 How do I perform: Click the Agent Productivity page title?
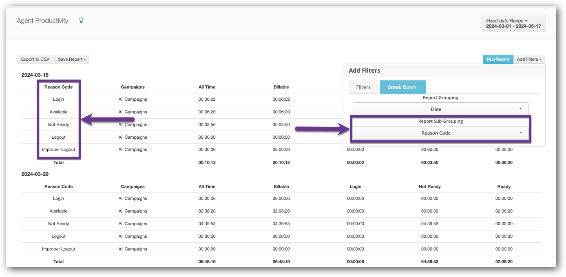[x=42, y=21]
